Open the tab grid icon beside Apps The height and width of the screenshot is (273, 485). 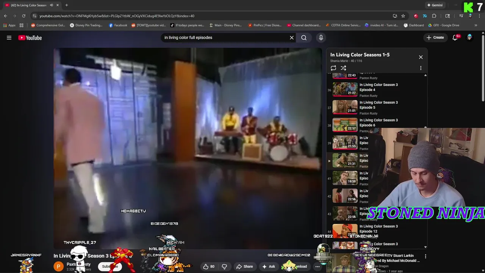[x=22, y=25]
